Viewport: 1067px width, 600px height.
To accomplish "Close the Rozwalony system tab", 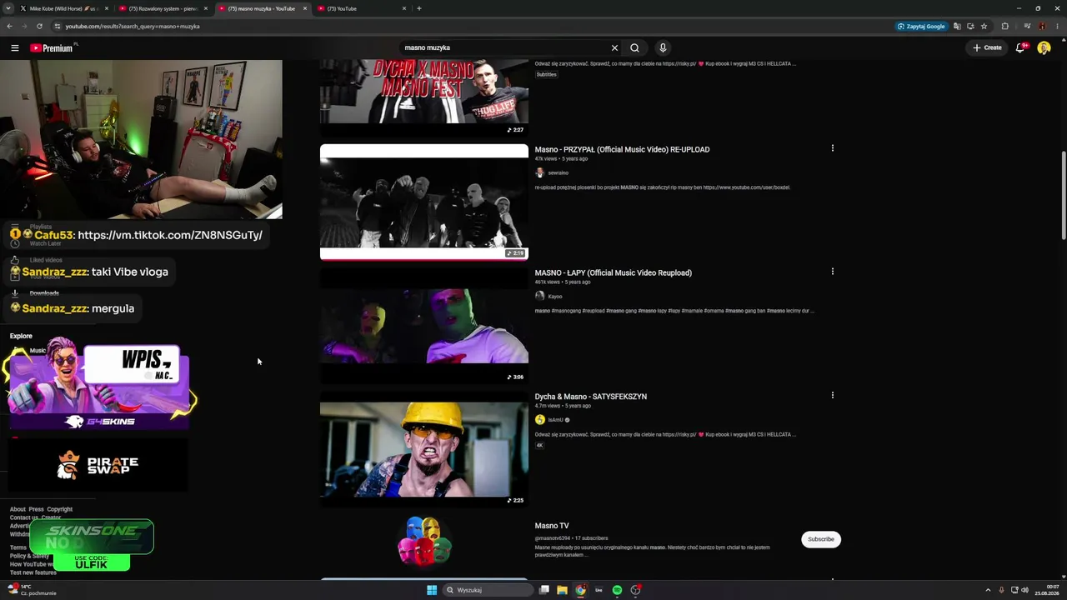I will (206, 8).
